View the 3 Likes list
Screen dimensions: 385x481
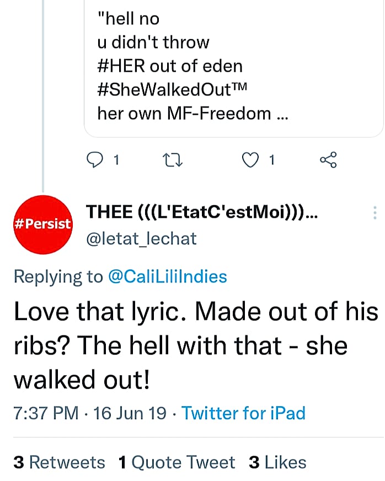[277, 462]
